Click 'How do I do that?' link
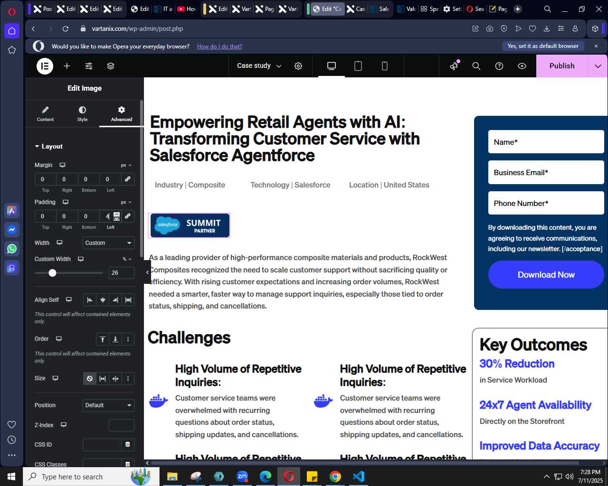 click(219, 46)
